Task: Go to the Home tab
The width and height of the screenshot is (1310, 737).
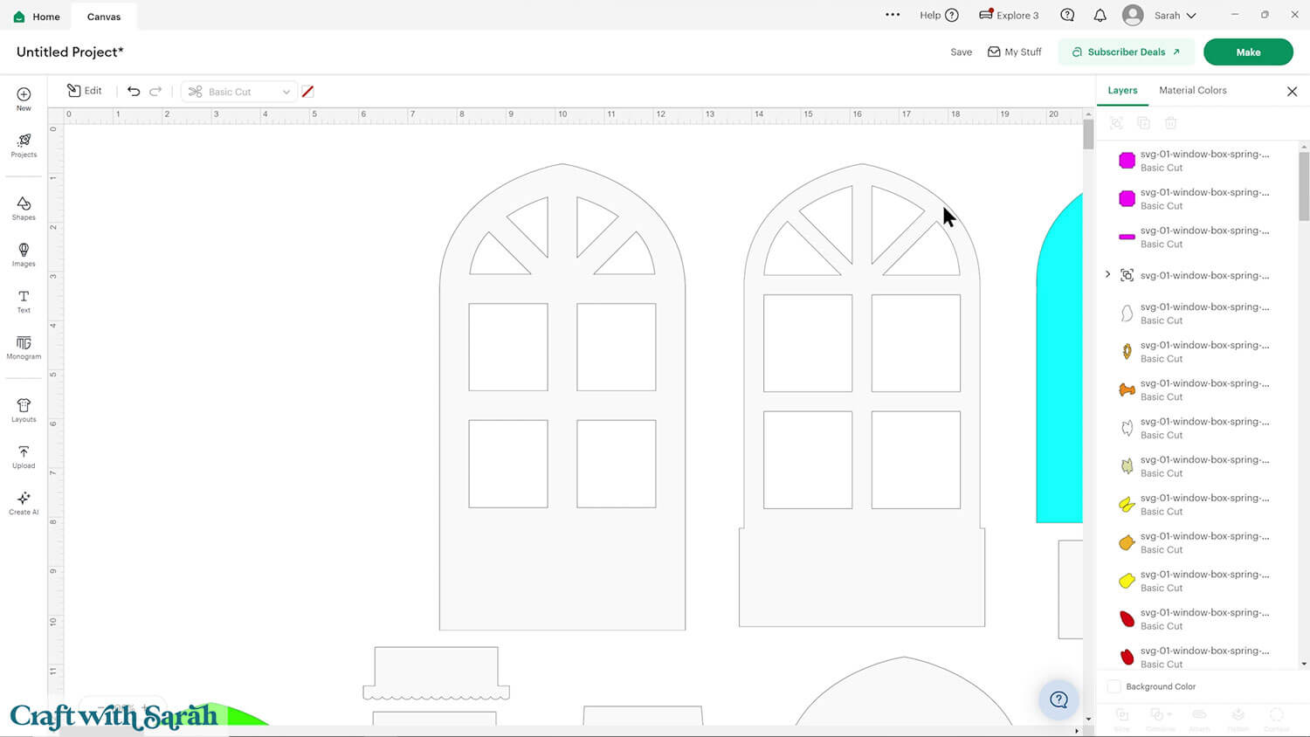Action: [37, 17]
